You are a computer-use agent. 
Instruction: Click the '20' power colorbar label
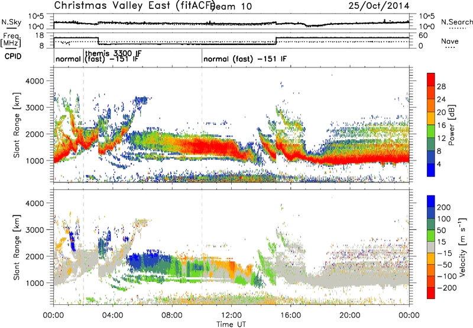[x=441, y=112]
